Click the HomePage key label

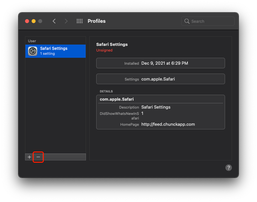click(129, 125)
